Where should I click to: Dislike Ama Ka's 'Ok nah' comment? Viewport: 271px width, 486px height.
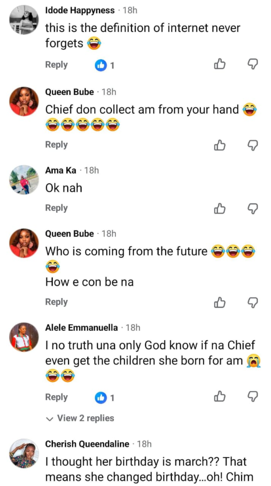(253, 208)
